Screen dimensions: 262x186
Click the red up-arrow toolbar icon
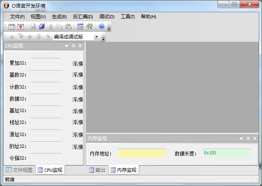(x=20, y=26)
